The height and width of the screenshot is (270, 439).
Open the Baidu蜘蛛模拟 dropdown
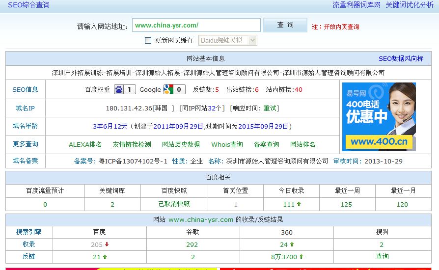pyautogui.click(x=228, y=40)
